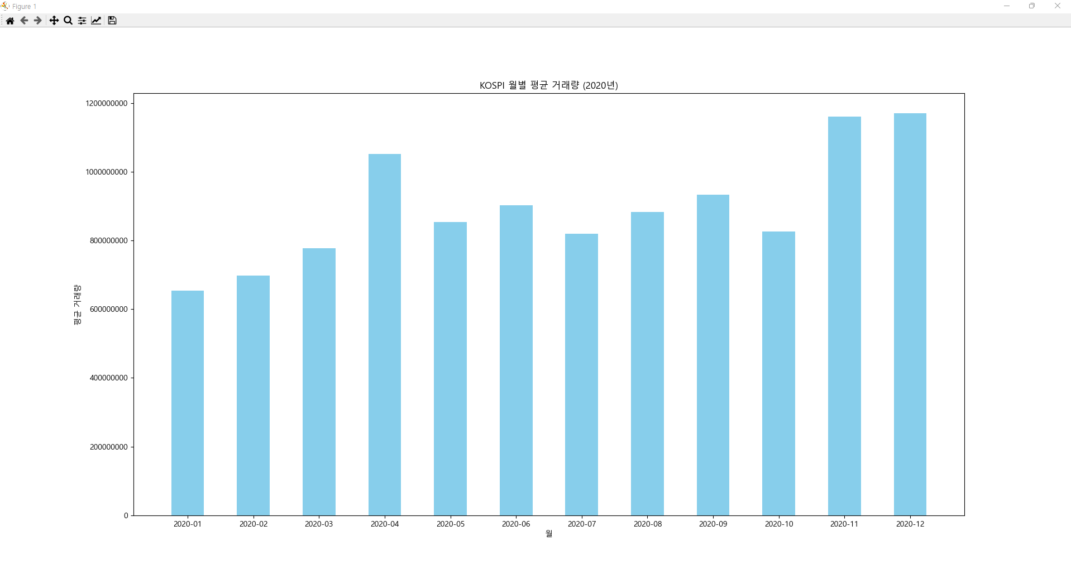Image resolution: width=1071 pixels, height=574 pixels.
Task: Activate the Zoom to rectangle tool
Action: coord(68,21)
